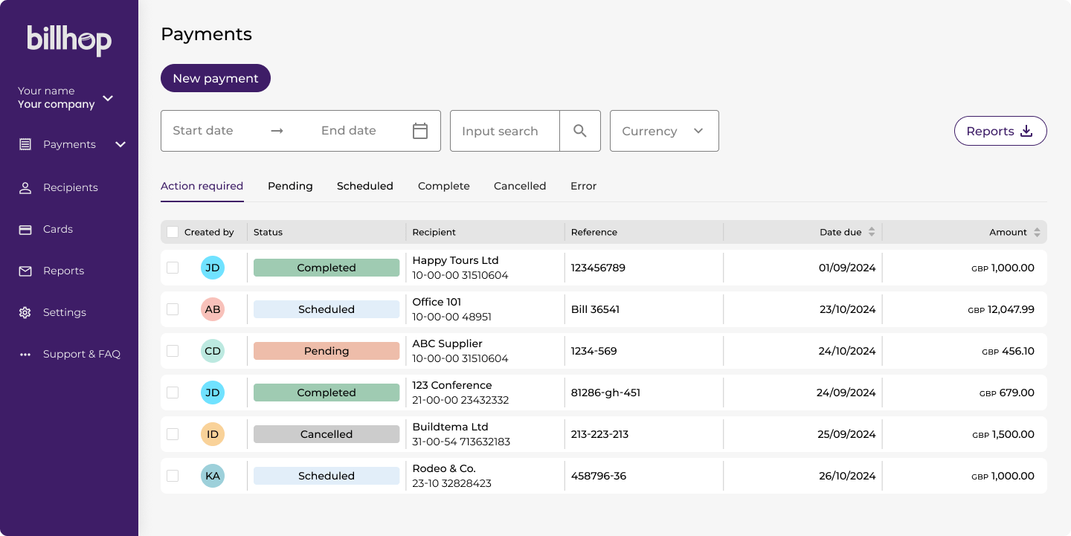
Task: Open Reports mail icon in sidebar
Action: coord(25,271)
